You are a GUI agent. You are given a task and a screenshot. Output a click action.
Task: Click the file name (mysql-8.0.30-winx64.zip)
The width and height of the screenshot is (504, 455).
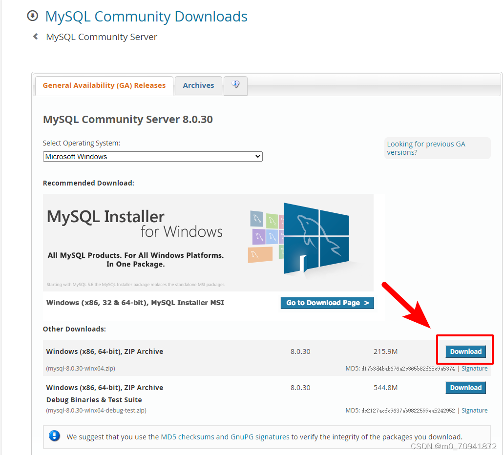(x=81, y=369)
